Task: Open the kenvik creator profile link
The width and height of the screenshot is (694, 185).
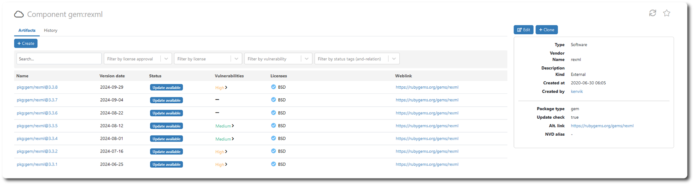Action: click(577, 92)
